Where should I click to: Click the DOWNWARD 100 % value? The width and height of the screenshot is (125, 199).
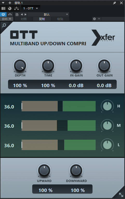click(x=78, y=190)
